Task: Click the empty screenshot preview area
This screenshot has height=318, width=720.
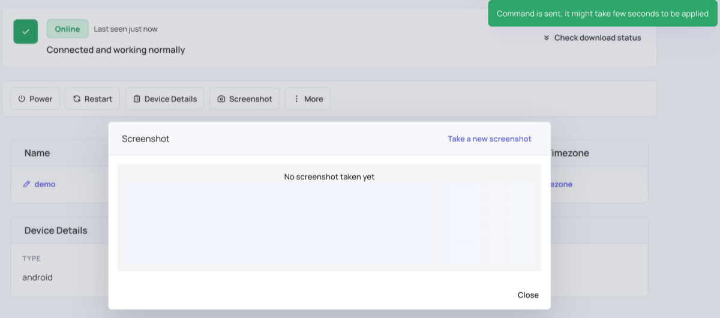Action: (x=329, y=223)
